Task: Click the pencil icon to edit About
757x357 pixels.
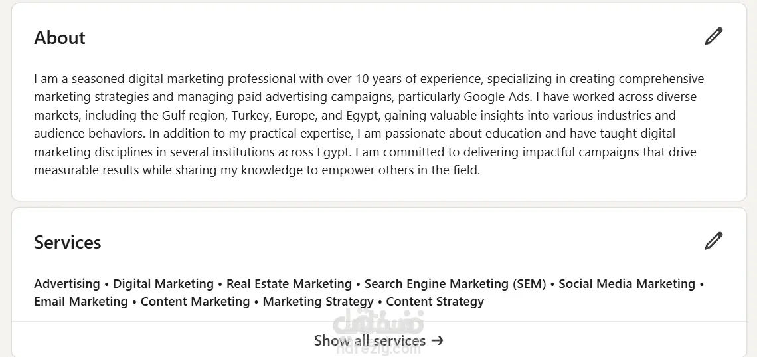Action: click(x=713, y=37)
